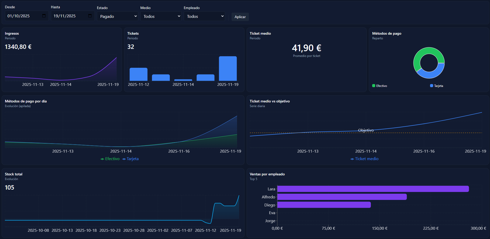
Task: Click the green Efectivo legend marker
Action: 102,159
